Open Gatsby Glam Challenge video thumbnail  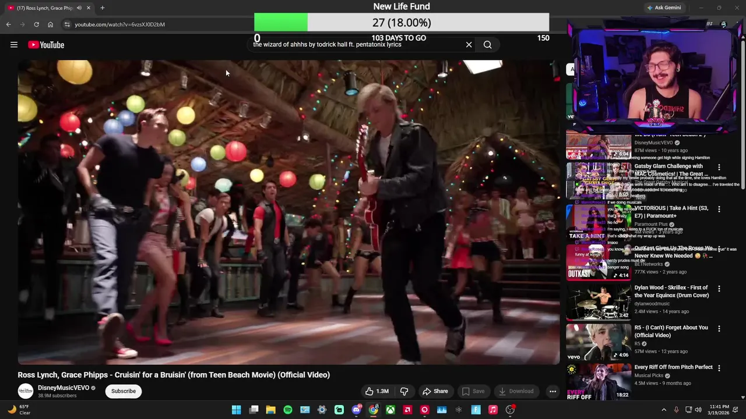coord(599,180)
